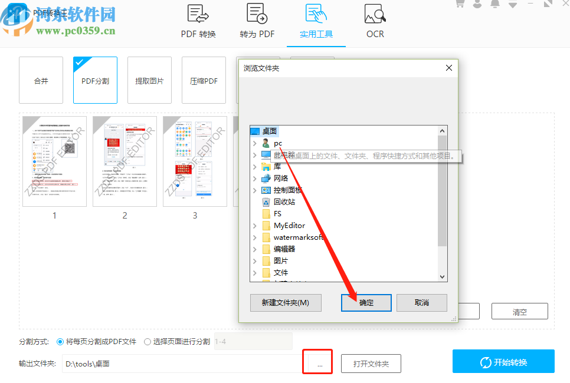Select 桌面 in the folder tree

[x=270, y=131]
